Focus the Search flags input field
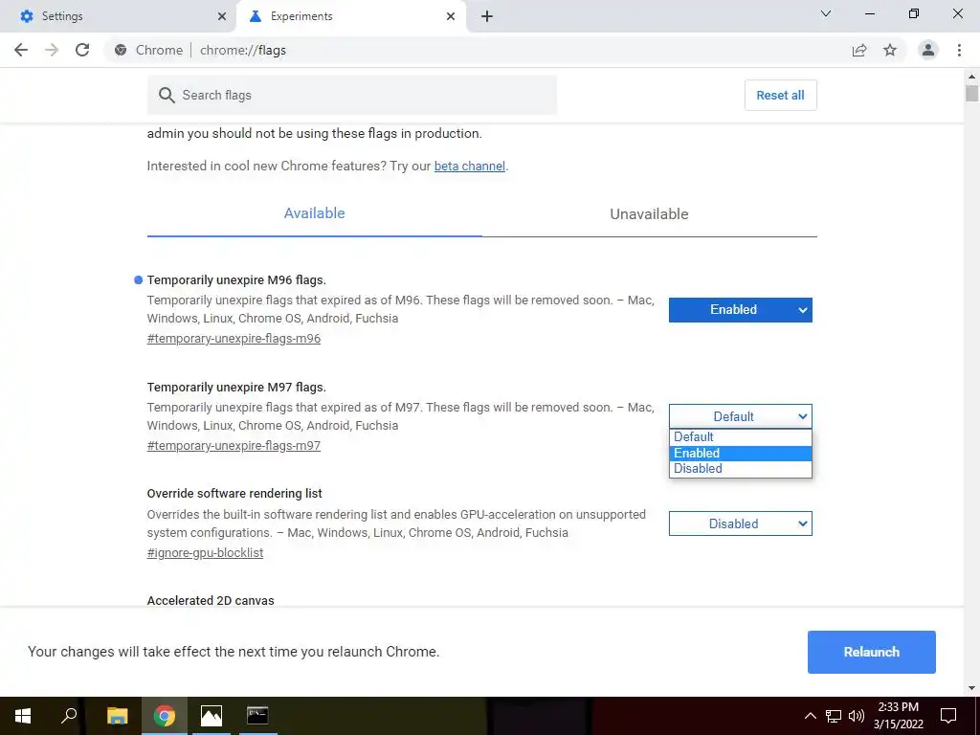 (x=352, y=95)
